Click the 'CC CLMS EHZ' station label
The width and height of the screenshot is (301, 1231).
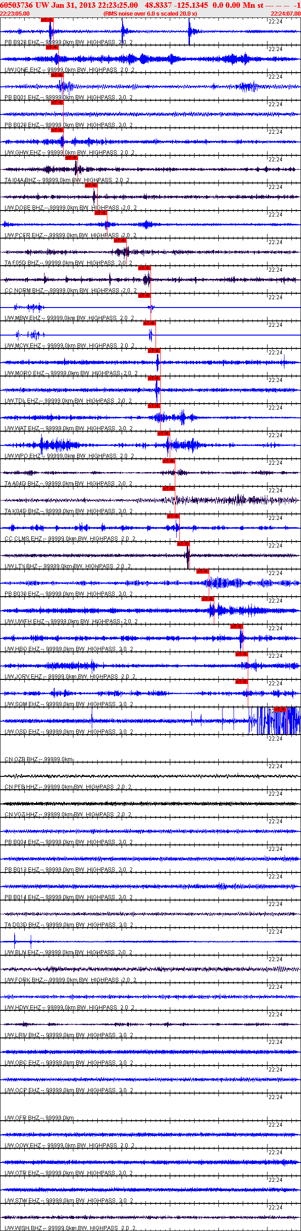click(24, 539)
